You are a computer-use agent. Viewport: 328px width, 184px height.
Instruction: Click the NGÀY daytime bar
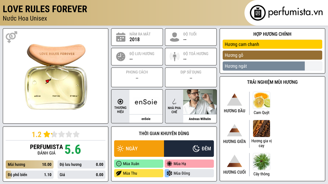pyautogui.click(x=139, y=149)
